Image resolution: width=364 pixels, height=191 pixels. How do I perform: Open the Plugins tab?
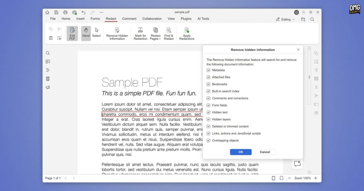[186, 19]
